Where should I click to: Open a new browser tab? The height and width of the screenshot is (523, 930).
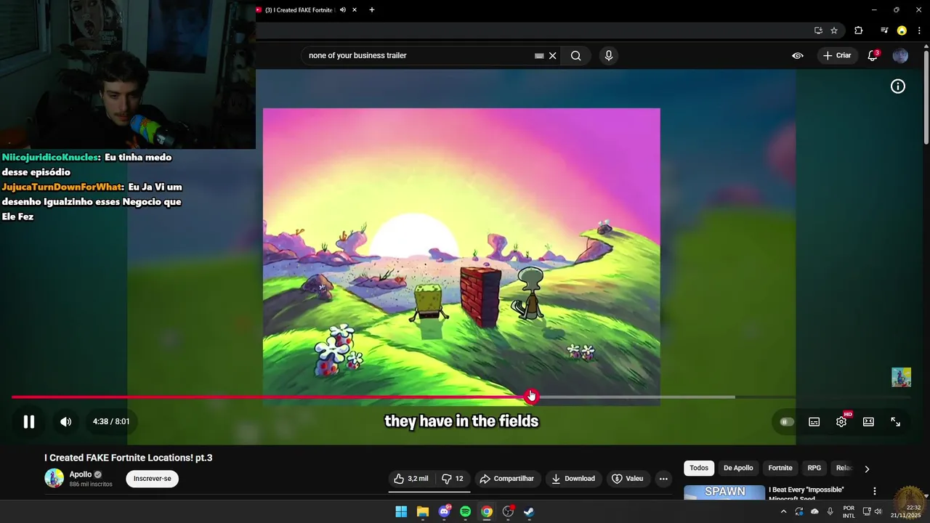point(372,10)
